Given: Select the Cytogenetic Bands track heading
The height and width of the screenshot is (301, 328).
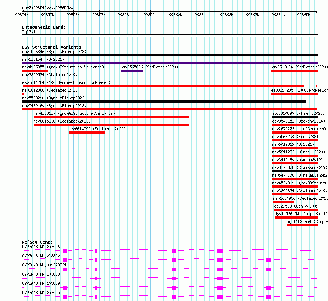Looking at the screenshot, I should coord(44,27).
